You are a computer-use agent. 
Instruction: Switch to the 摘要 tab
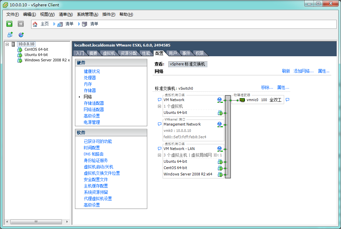(93, 53)
